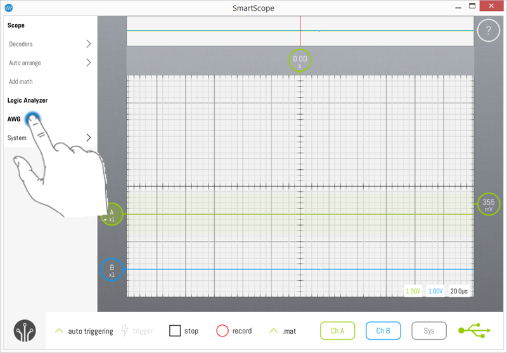The width and height of the screenshot is (507, 353).
Task: Expand the Auto arrange submenu
Action: tap(88, 63)
